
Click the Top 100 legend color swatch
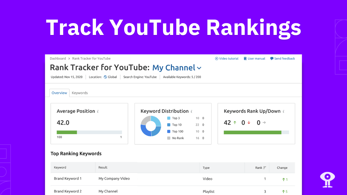pyautogui.click(x=169, y=131)
